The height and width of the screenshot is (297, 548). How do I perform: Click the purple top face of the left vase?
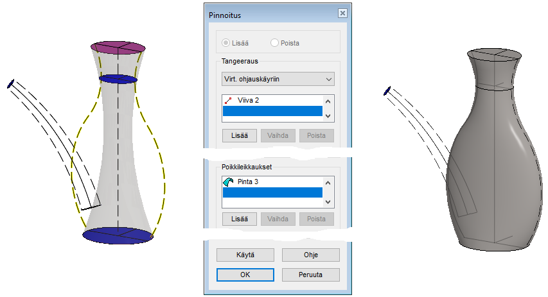pos(118,47)
